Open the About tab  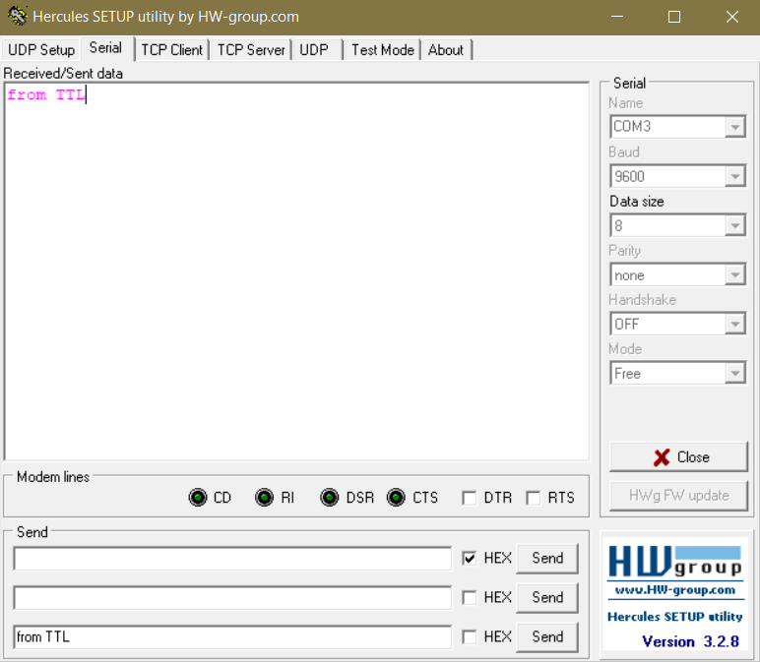coord(445,50)
